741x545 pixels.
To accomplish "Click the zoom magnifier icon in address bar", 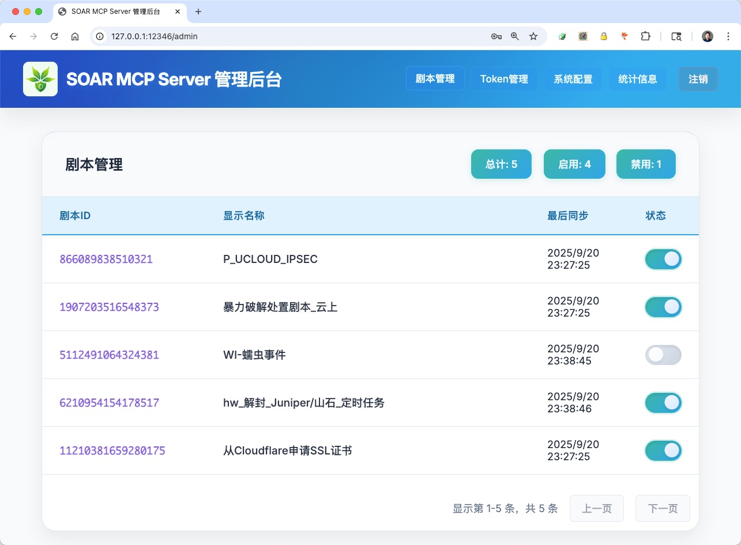I will (514, 36).
